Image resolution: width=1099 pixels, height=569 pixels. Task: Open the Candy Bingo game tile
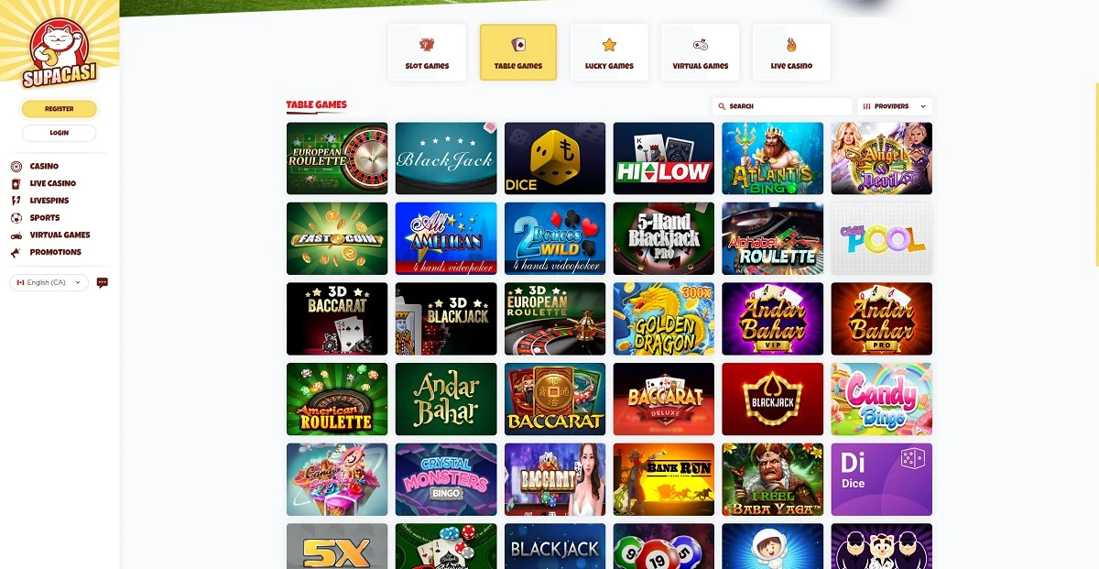(882, 399)
